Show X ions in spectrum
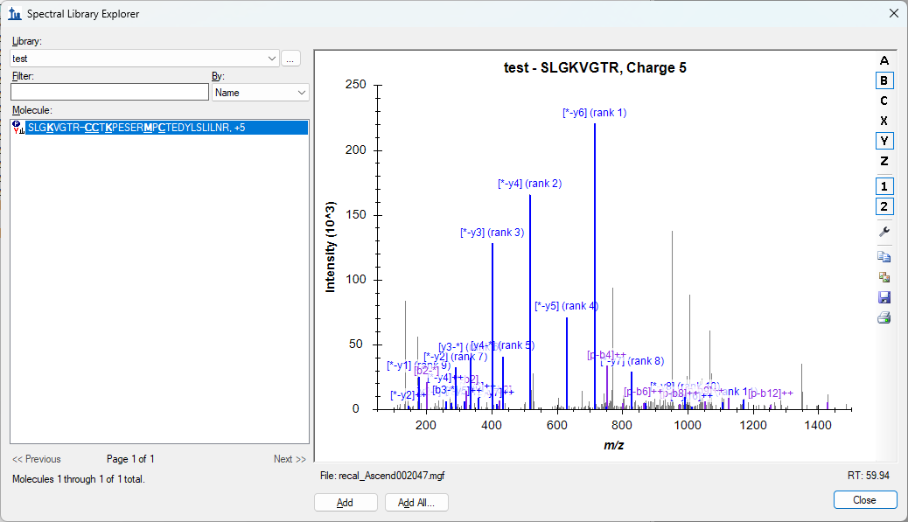The image size is (908, 522). [884, 121]
